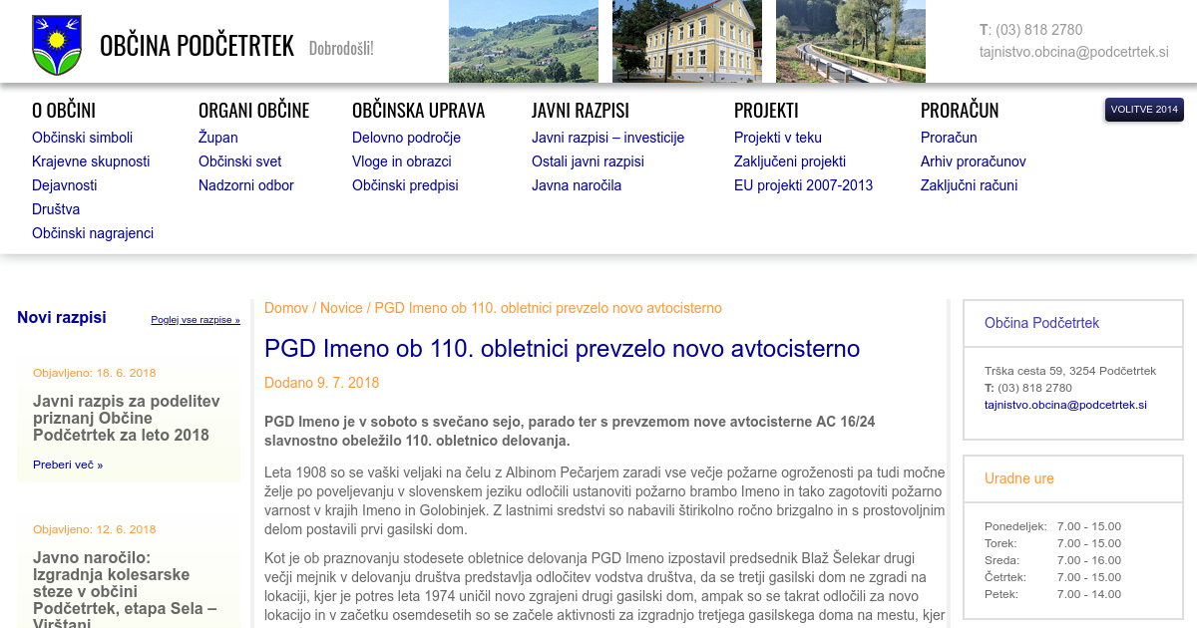Open Projekti v teku
The image size is (1197, 628).
pyautogui.click(x=777, y=138)
